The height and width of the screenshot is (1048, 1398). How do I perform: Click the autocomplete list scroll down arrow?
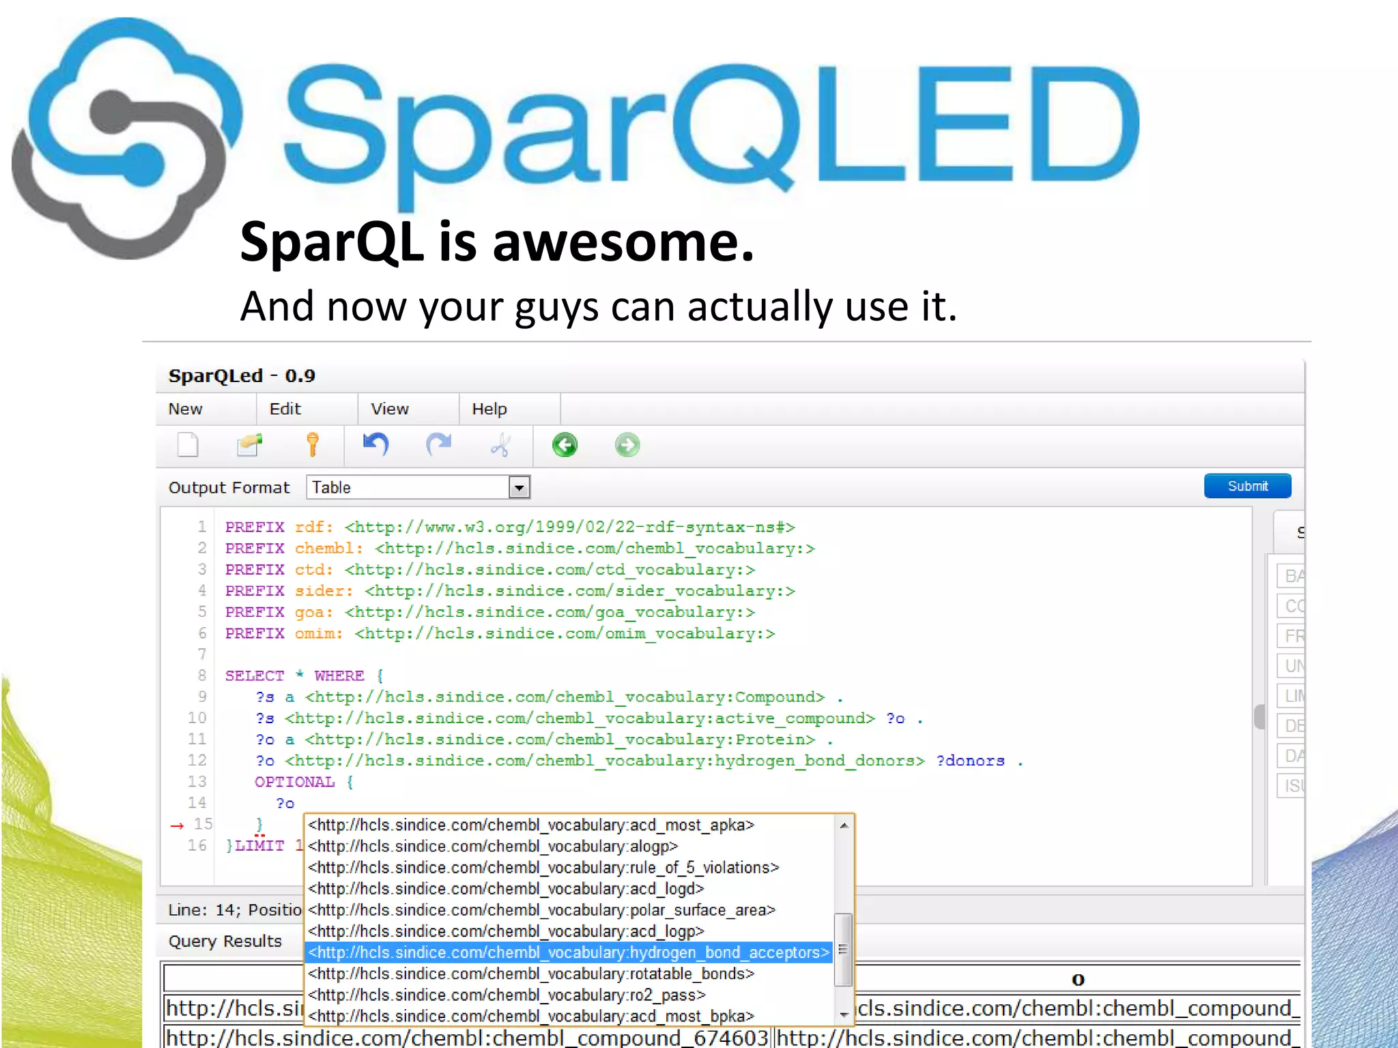(844, 1015)
